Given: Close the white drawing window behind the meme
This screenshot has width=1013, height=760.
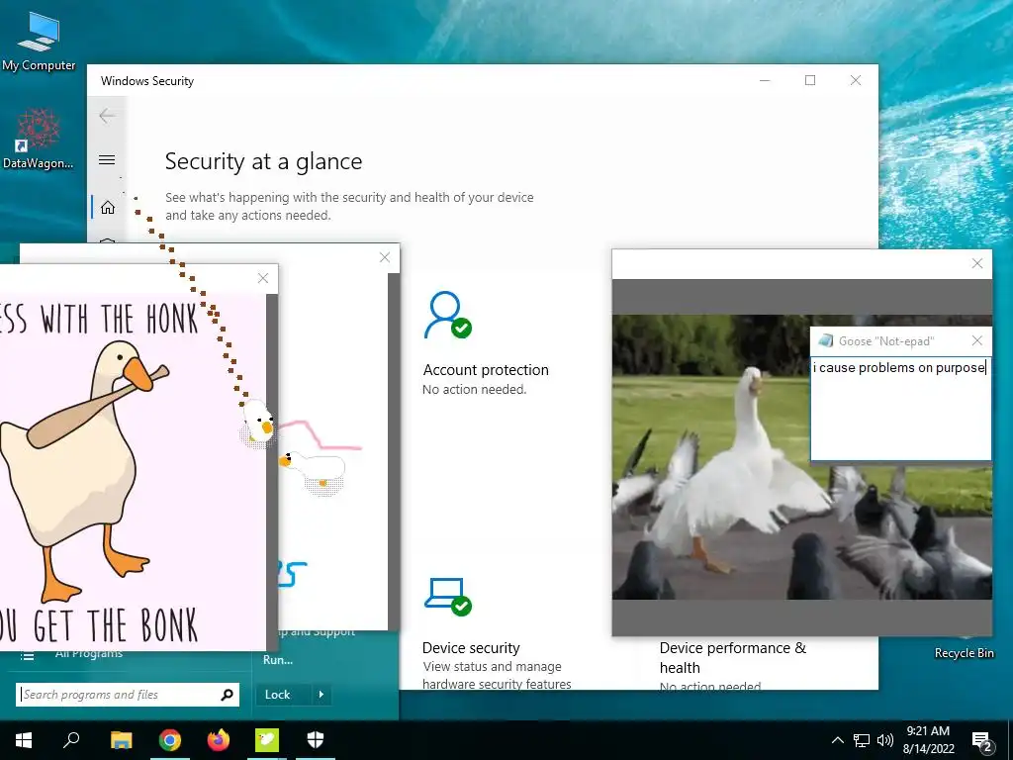Looking at the screenshot, I should (385, 257).
